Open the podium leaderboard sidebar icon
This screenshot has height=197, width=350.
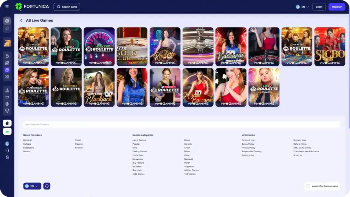7,90
